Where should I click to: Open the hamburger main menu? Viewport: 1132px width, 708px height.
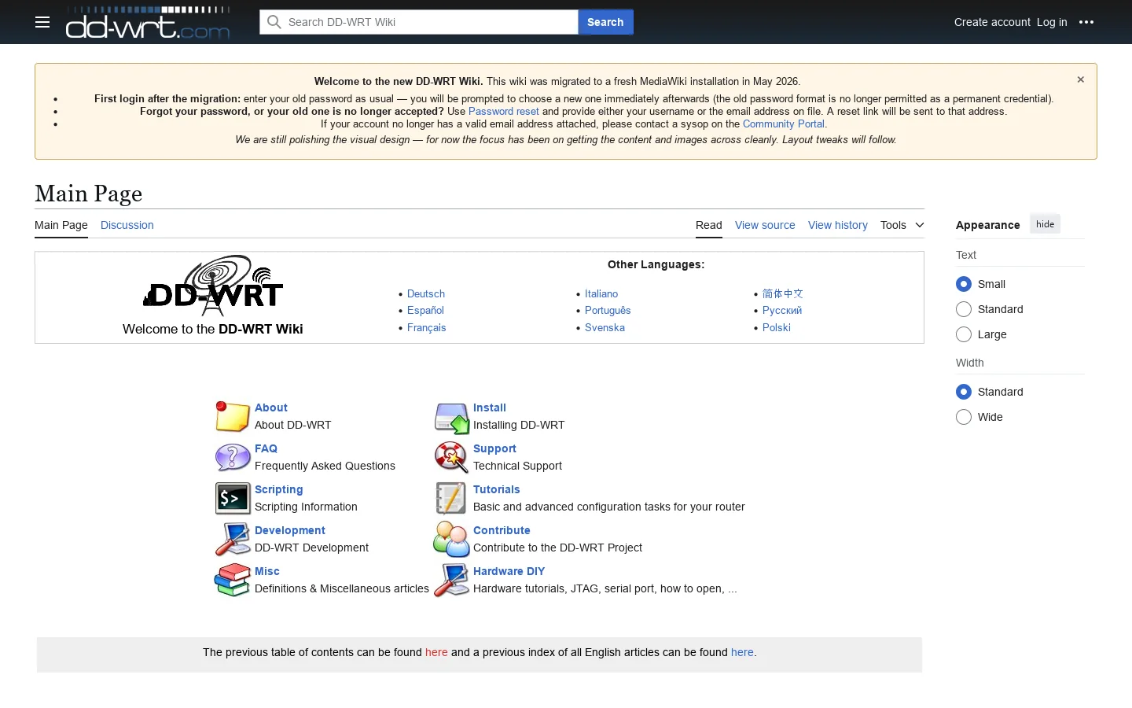click(42, 22)
